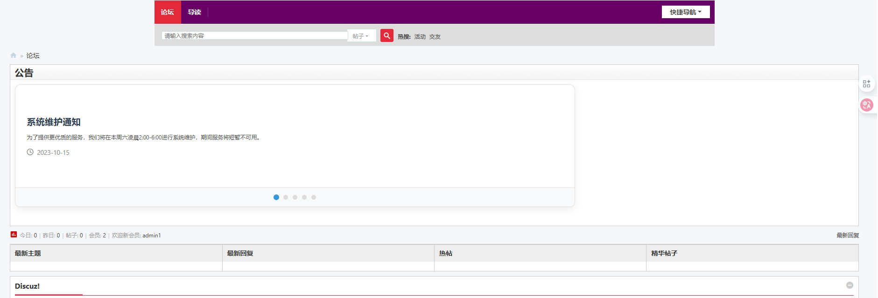Screen dimensions: 878x298
Task: Select the second announcement carousel dot
Action: [286, 197]
